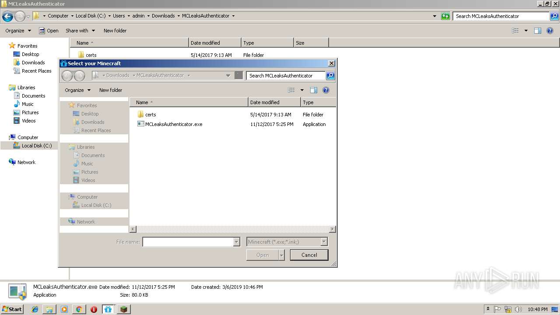
Task: Change view icon in Explorer main window
Action: point(515,31)
